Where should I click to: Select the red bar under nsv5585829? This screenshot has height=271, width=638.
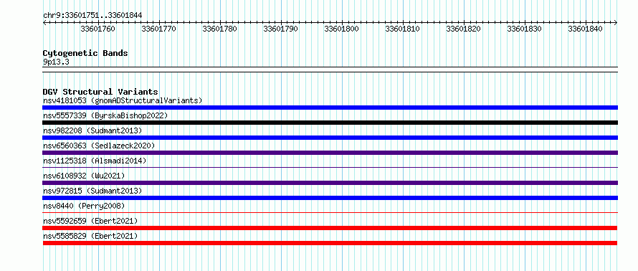point(330,243)
